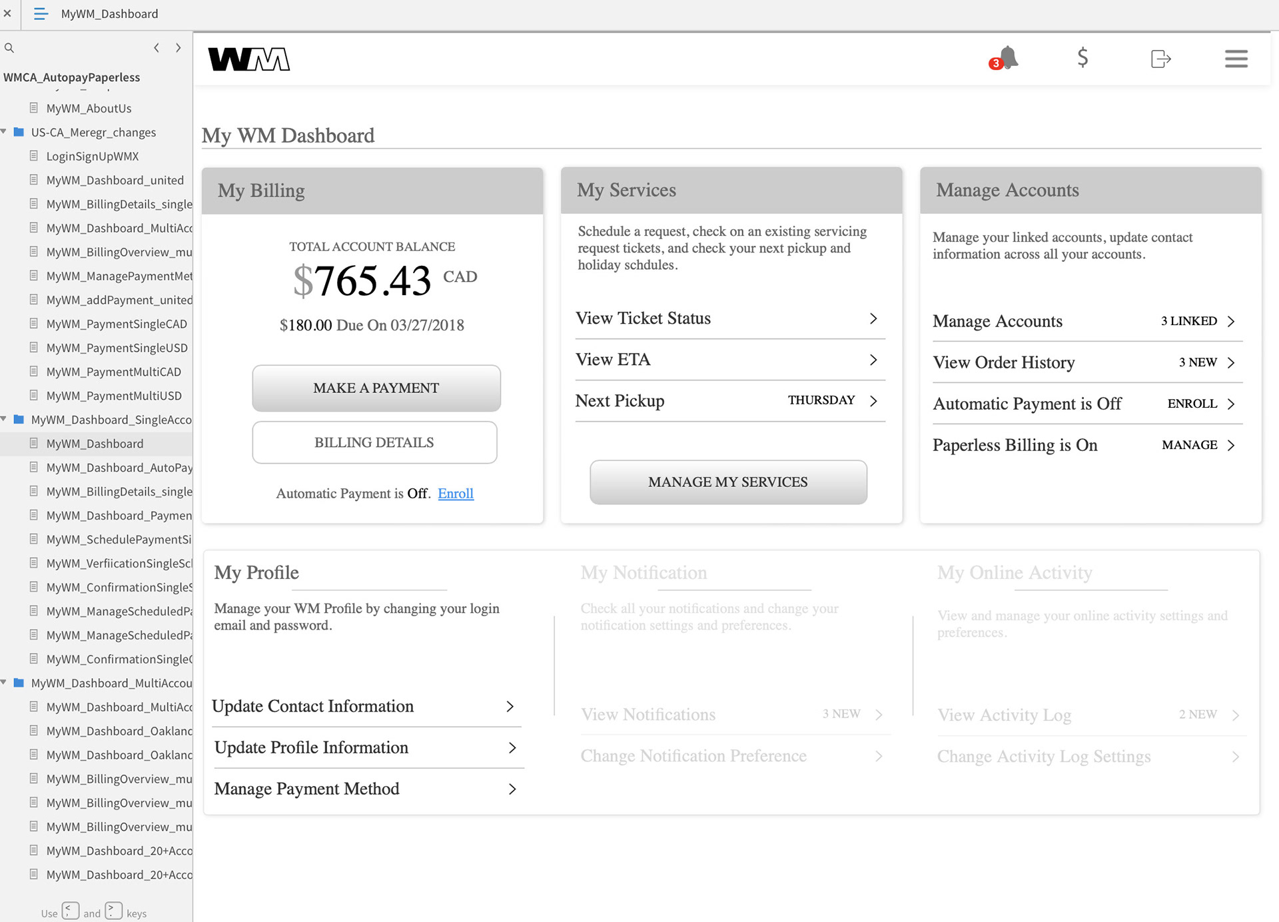Open the notification bell with 3 alerts
The image size is (1279, 922).
click(x=1007, y=59)
